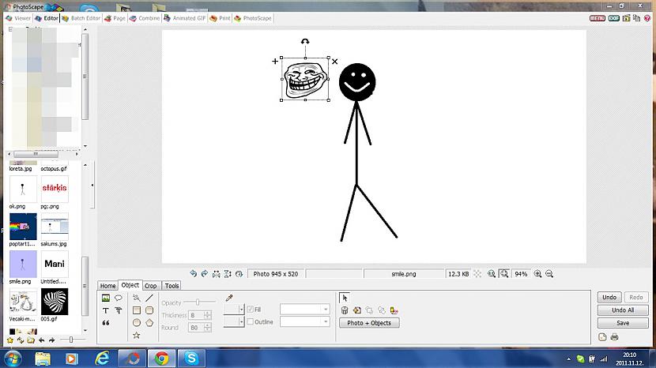Select the 005.gif thumbnail
656x368 pixels.
click(x=55, y=302)
